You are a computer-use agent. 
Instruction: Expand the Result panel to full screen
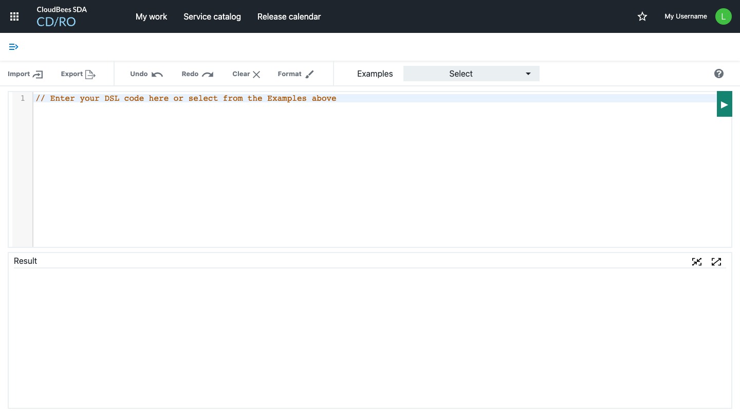click(716, 261)
